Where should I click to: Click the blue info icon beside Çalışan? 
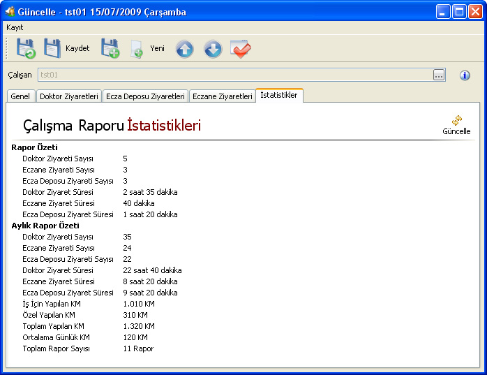click(x=465, y=75)
